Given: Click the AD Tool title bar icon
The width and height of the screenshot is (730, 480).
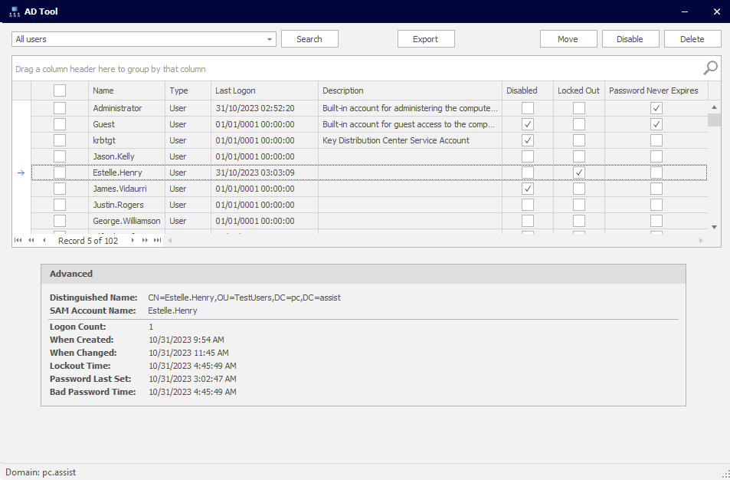Looking at the screenshot, I should 14,12.
